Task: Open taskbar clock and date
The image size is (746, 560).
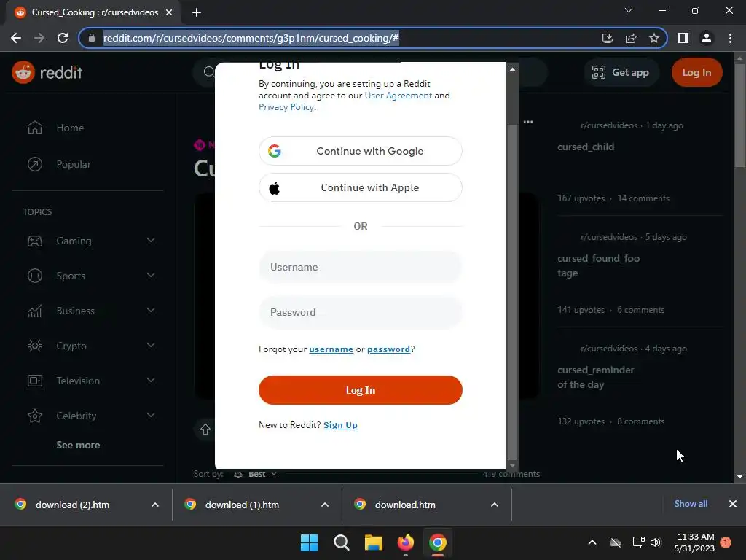Action: 694,542
